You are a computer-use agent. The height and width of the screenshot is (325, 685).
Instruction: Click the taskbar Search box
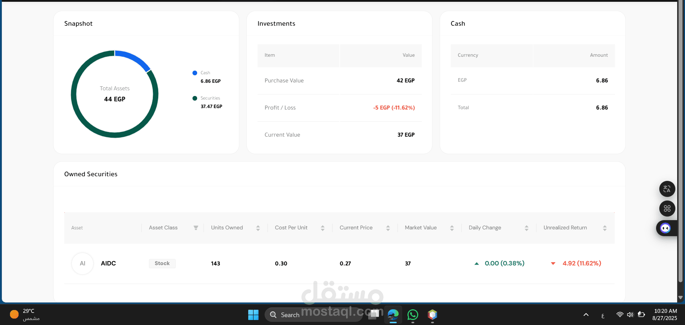314,315
